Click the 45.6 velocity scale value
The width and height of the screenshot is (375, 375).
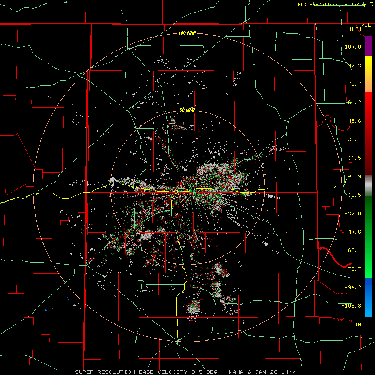click(355, 121)
